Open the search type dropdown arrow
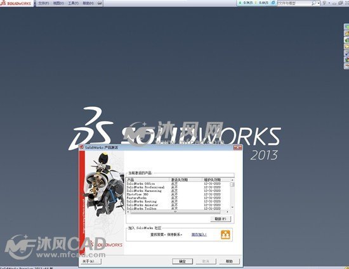This screenshot has height=269, width=349. (x=319, y=3)
